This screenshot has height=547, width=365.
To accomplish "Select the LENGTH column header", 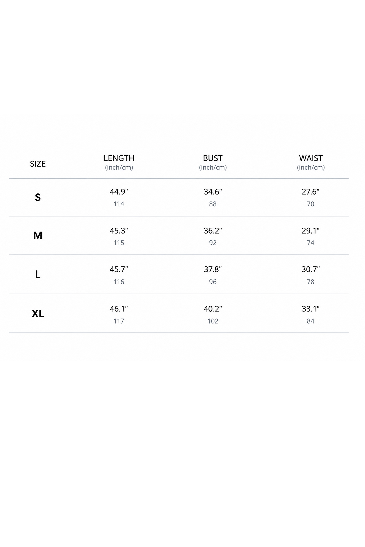I will tap(119, 158).
